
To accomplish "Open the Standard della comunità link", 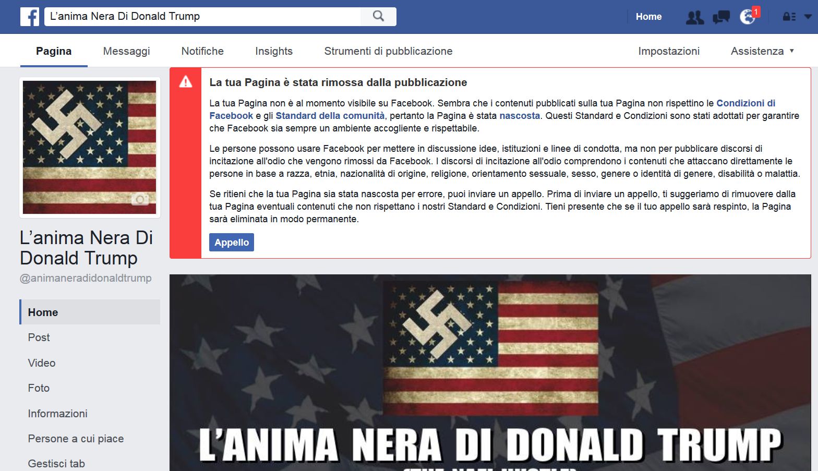I will click(x=330, y=116).
